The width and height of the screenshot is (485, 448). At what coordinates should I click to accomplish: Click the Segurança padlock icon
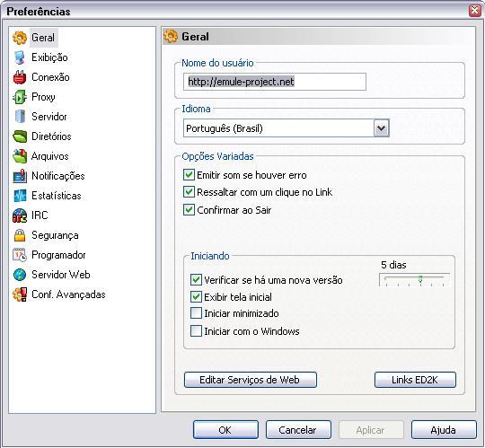click(x=20, y=235)
